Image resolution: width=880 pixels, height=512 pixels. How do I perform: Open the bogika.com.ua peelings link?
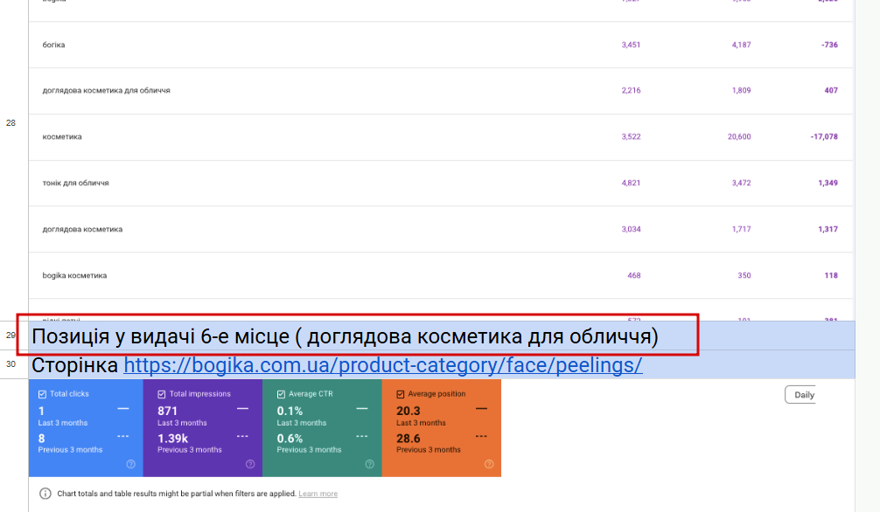pyautogui.click(x=383, y=365)
